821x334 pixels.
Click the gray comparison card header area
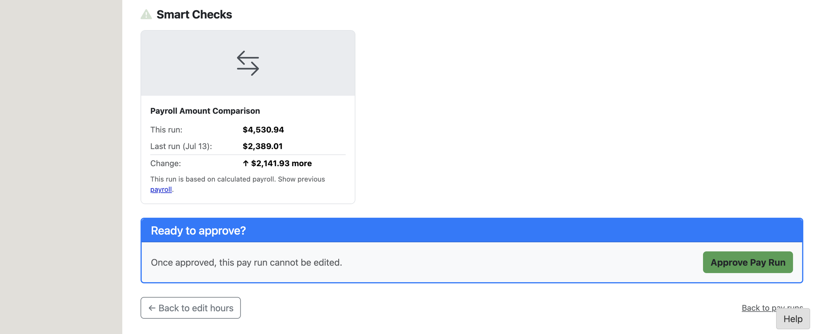248,63
